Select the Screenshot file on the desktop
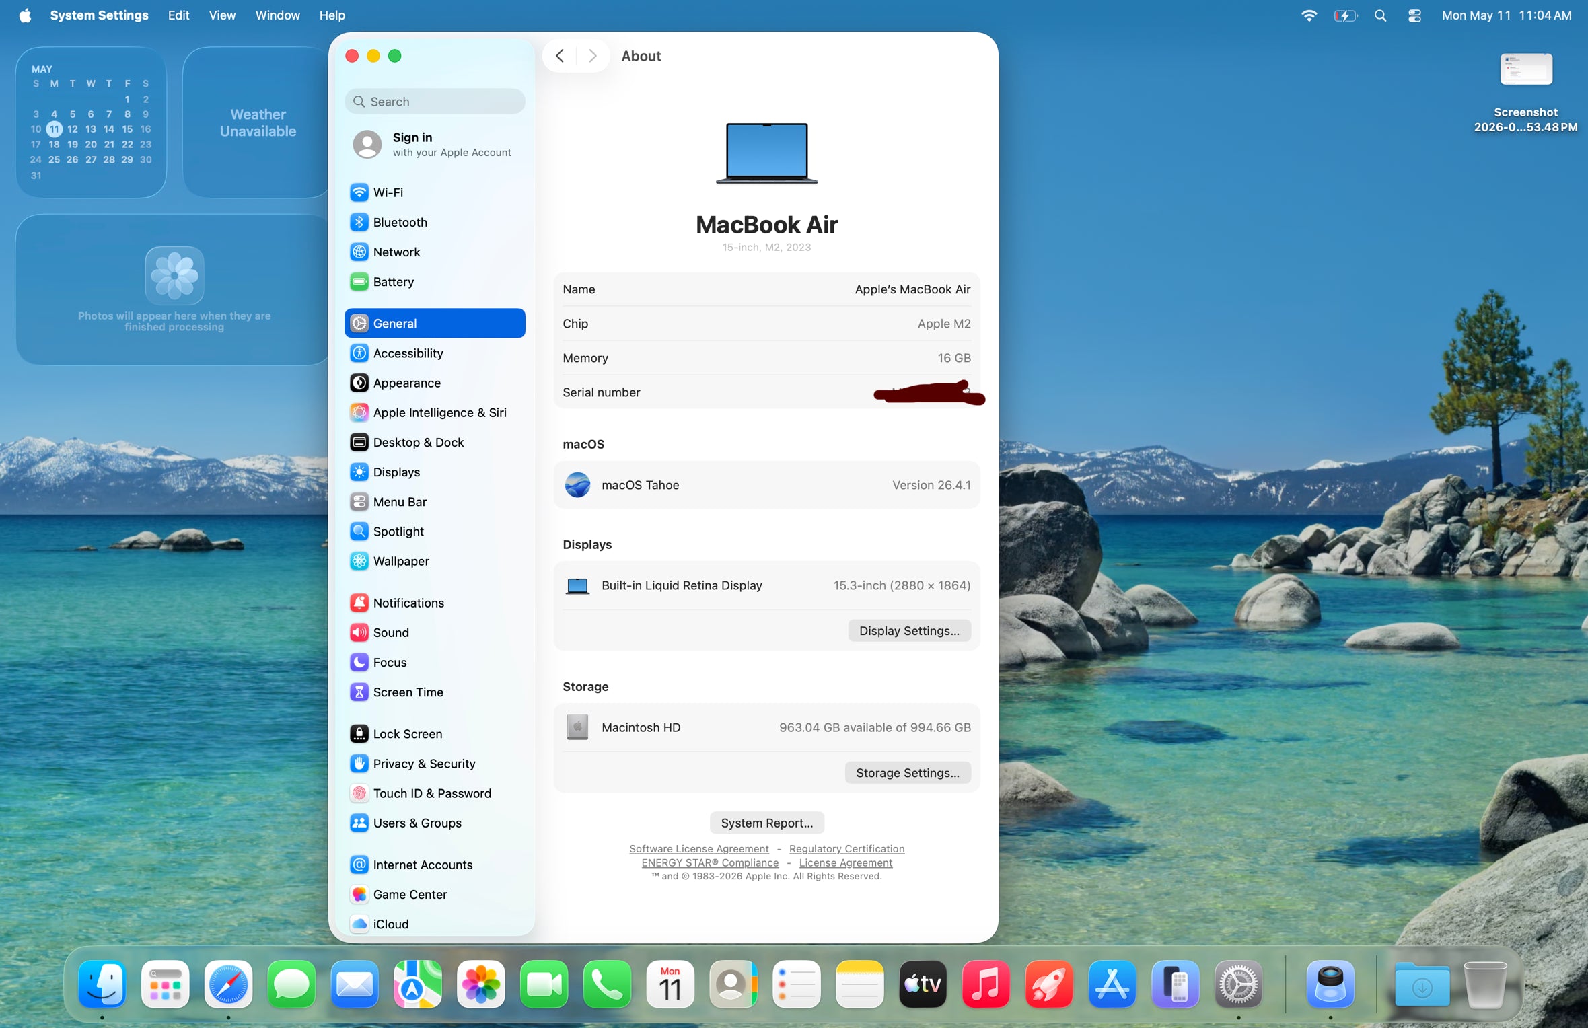 (1526, 92)
